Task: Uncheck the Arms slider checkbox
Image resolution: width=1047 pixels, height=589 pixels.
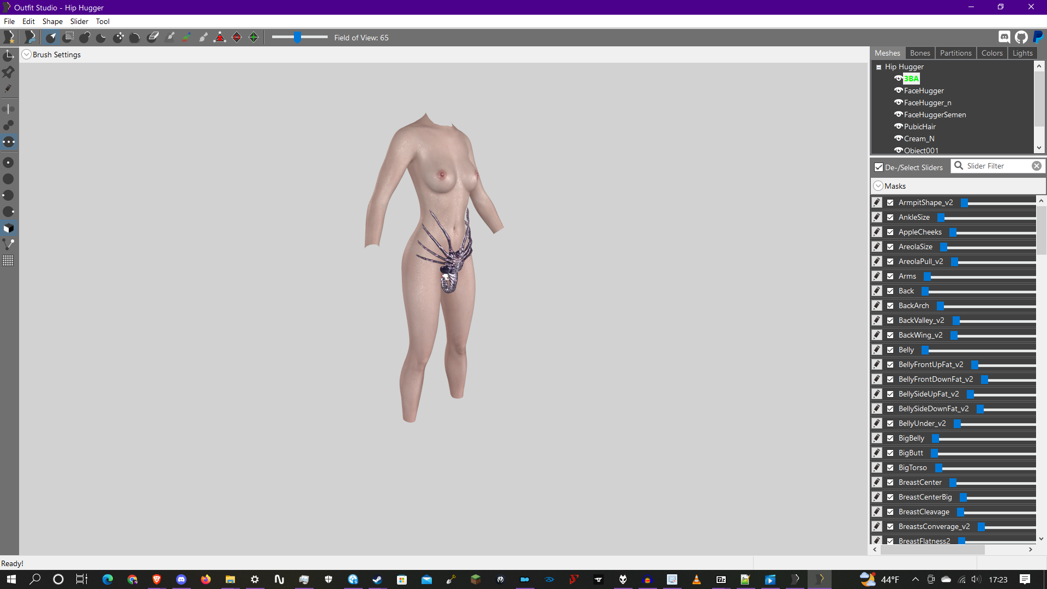Action: (890, 276)
